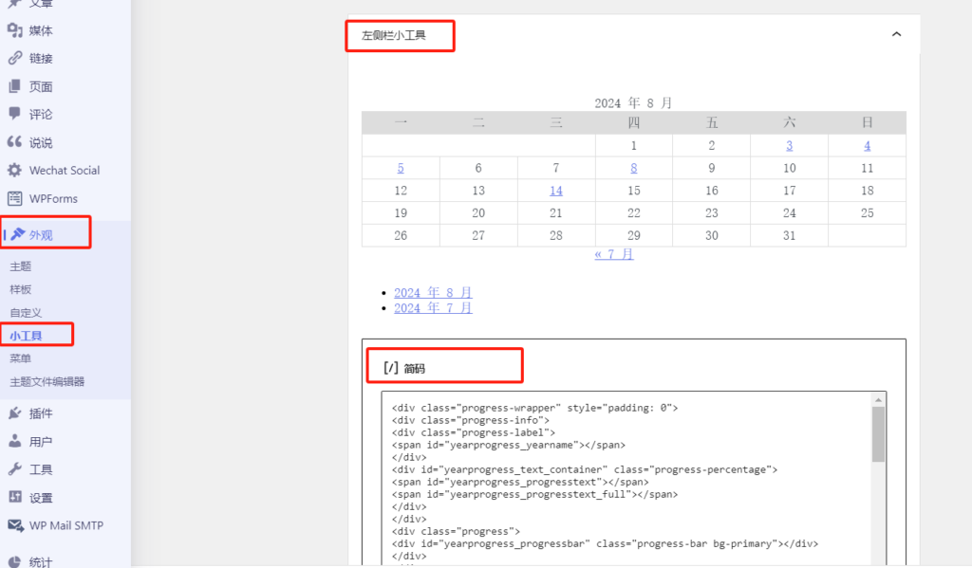Click calendar date 14 link

(x=556, y=191)
